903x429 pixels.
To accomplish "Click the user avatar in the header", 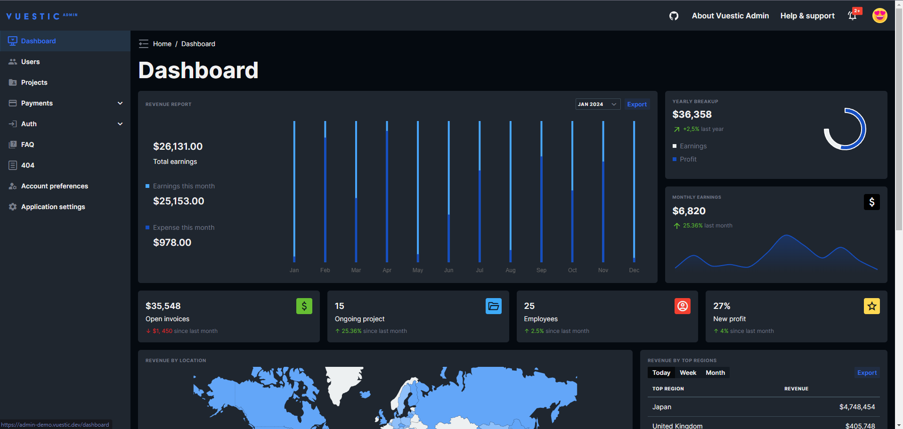I will click(879, 16).
